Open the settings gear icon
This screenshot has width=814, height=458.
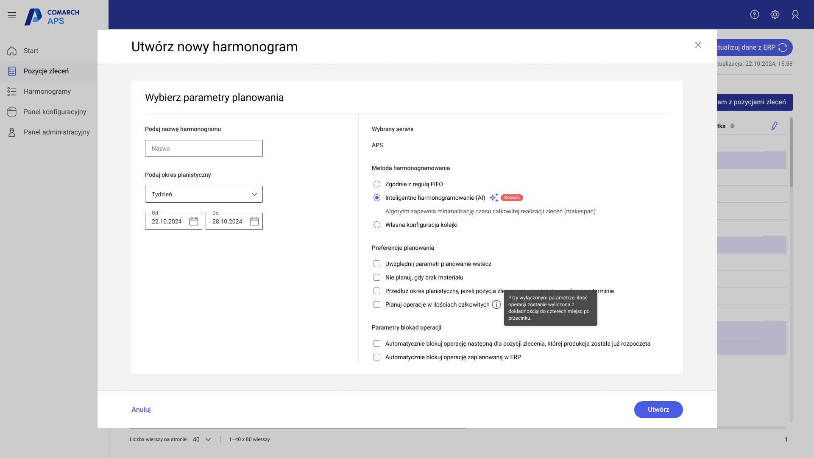[775, 14]
